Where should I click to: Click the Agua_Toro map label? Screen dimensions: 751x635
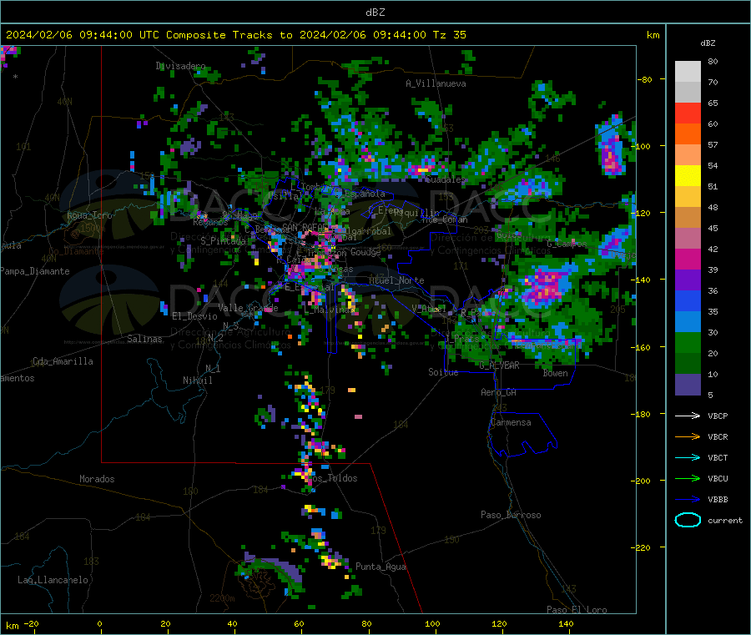click(x=89, y=215)
